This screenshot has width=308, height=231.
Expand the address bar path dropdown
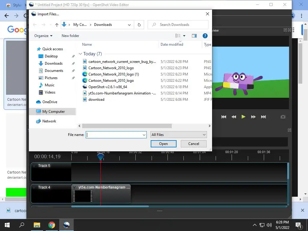point(129,25)
